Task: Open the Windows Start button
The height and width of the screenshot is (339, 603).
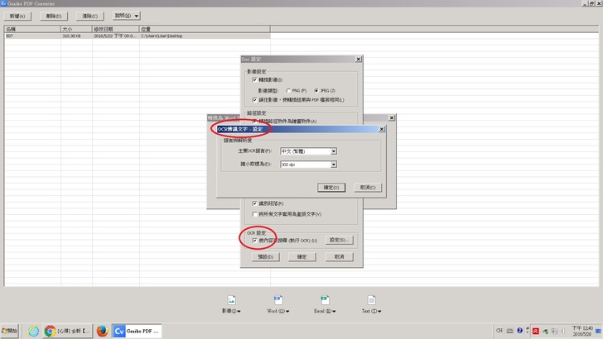Action: click(10, 331)
